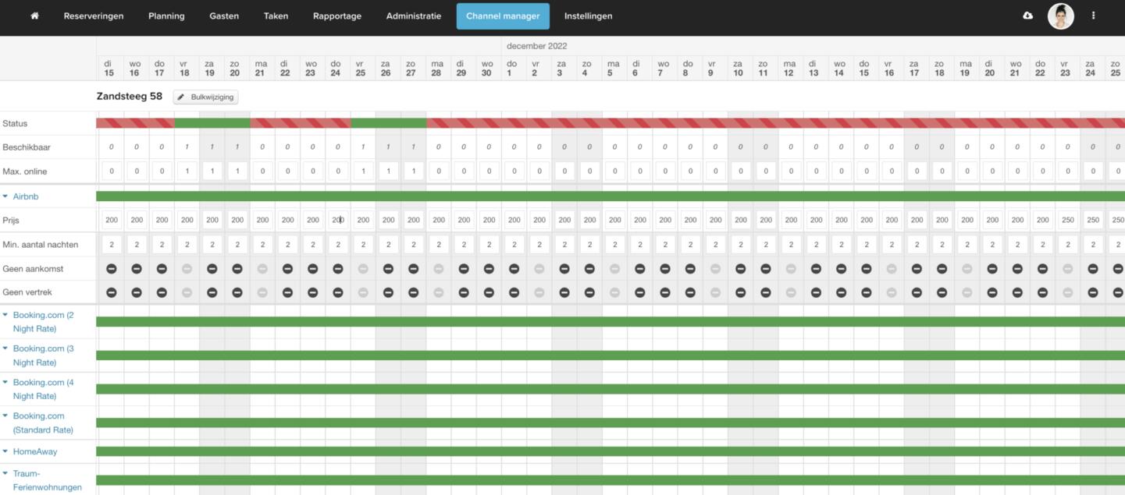Image resolution: width=1125 pixels, height=495 pixels.
Task: Expand the HomeAway channel row
Action: (5, 451)
